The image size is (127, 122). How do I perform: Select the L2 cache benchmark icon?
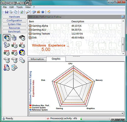click(x=22, y=45)
